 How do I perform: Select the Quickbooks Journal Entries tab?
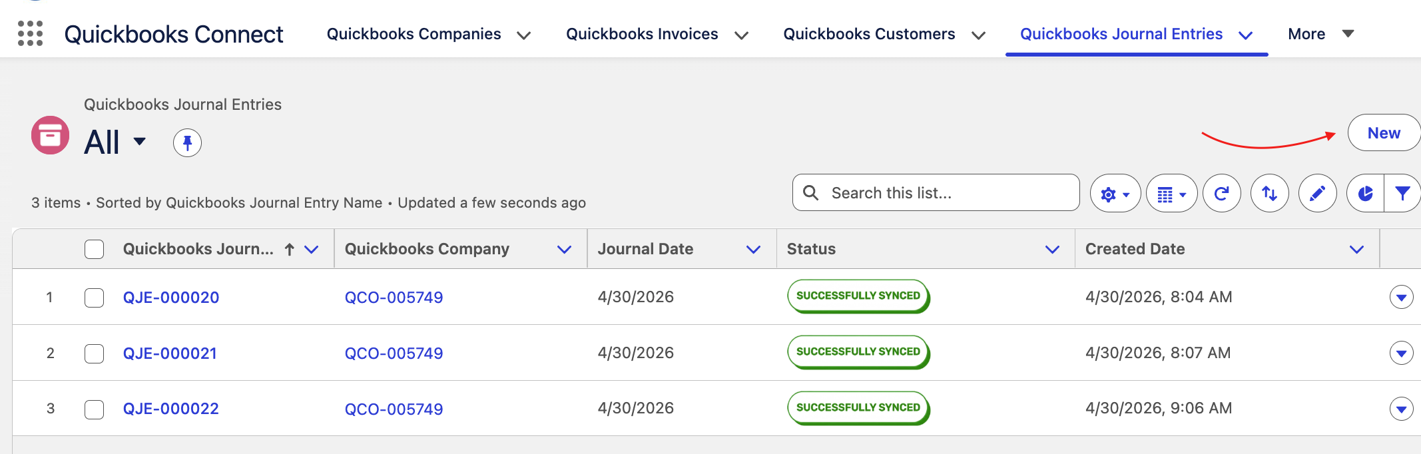pos(1121,34)
